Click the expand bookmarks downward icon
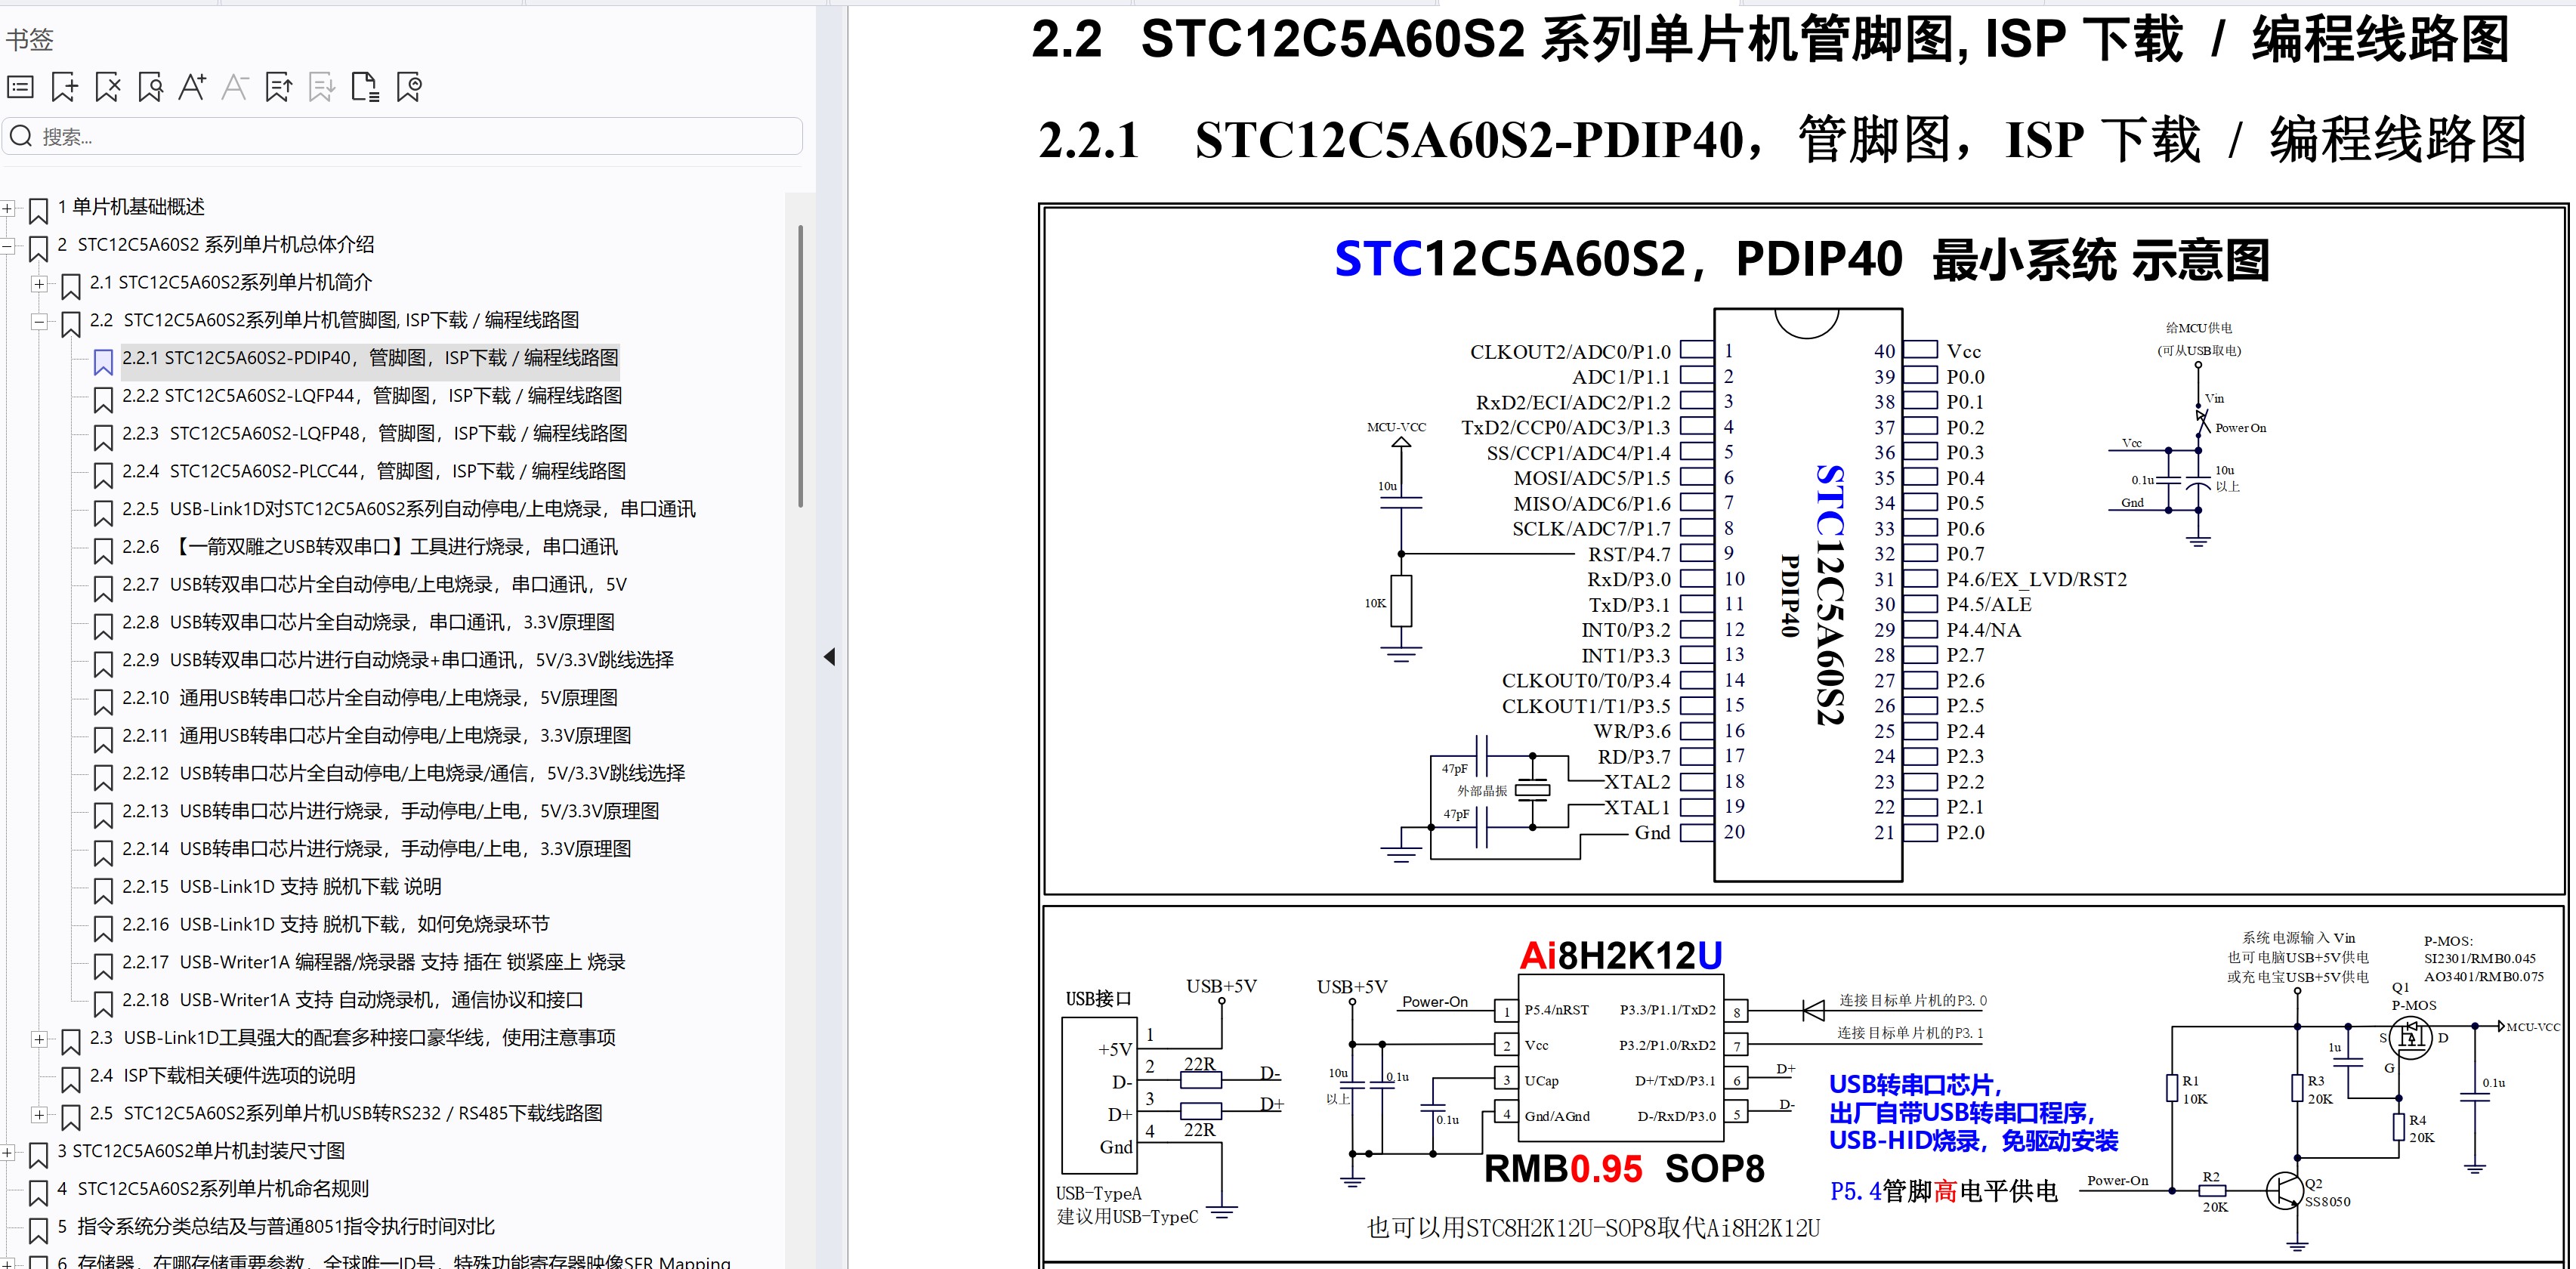The width and height of the screenshot is (2576, 1269). [x=322, y=88]
